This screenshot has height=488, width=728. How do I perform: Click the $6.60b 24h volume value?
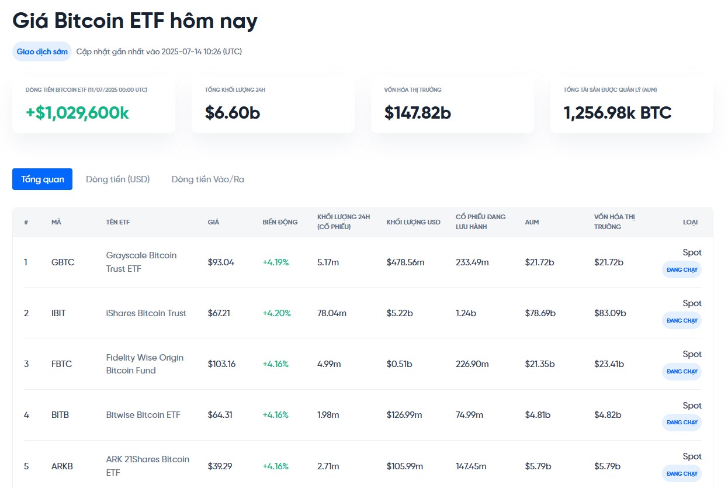(233, 113)
